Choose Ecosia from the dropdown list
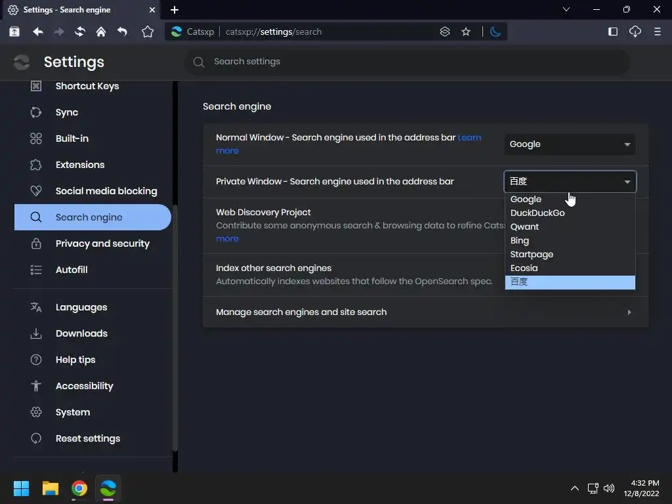 (570, 268)
